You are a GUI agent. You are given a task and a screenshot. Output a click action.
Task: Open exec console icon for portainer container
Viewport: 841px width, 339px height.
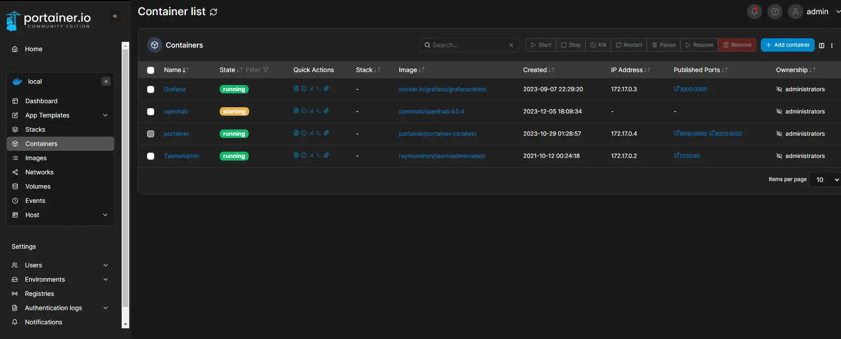click(x=319, y=133)
